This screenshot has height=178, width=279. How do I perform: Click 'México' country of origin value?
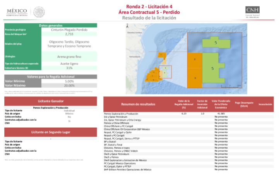(69, 113)
